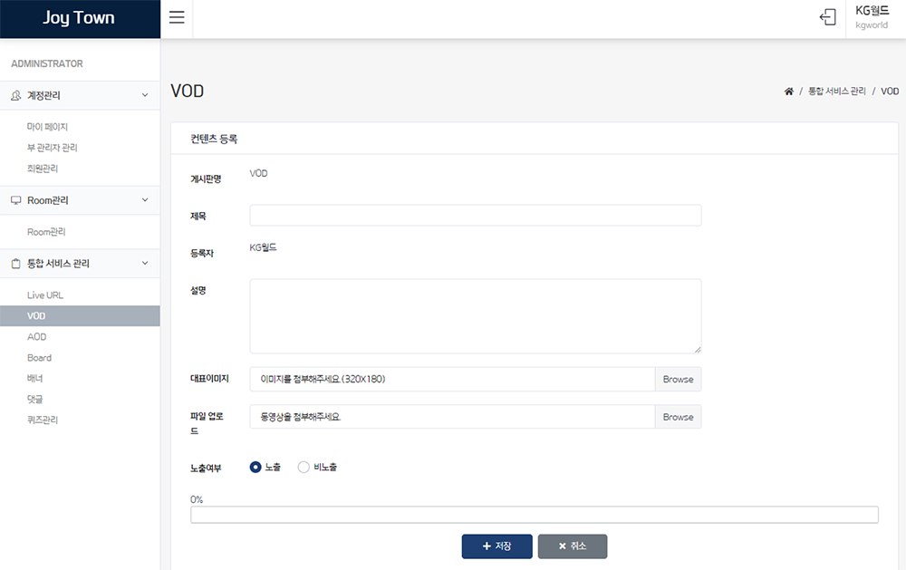
Task: Open 퀴즈관리 in the sidebar
Action: point(43,420)
